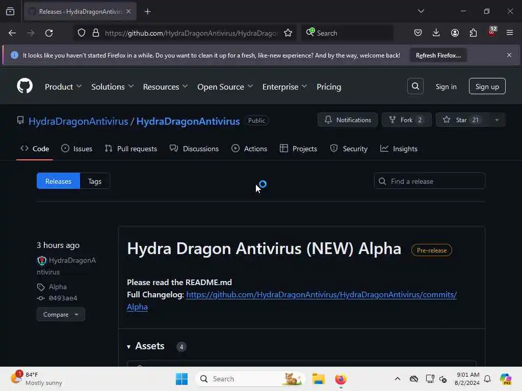Go back with the browser back arrow

click(12, 33)
